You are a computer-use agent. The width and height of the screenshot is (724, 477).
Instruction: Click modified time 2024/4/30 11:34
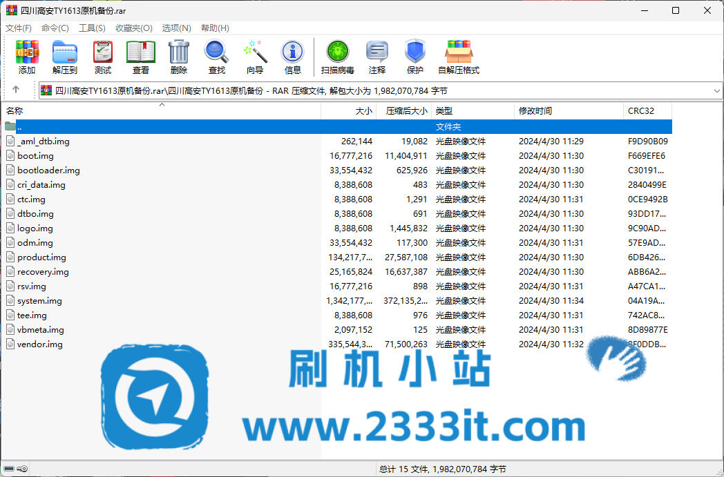point(551,300)
